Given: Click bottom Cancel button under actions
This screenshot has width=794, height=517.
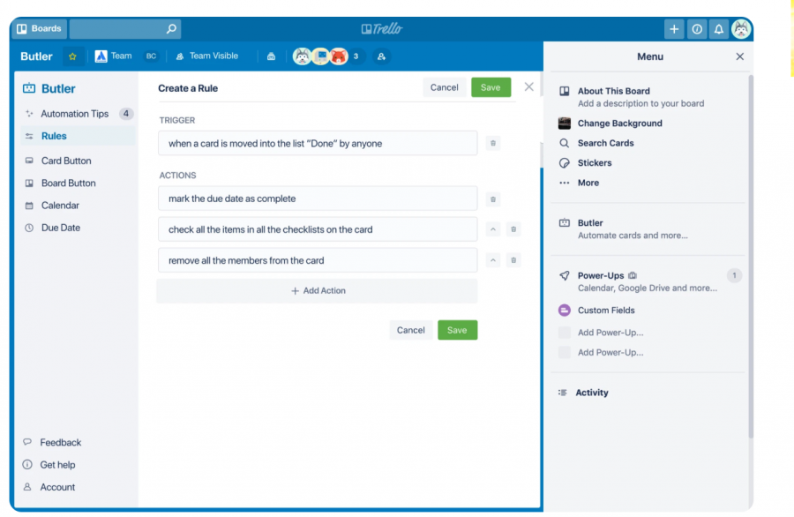Looking at the screenshot, I should click(410, 330).
